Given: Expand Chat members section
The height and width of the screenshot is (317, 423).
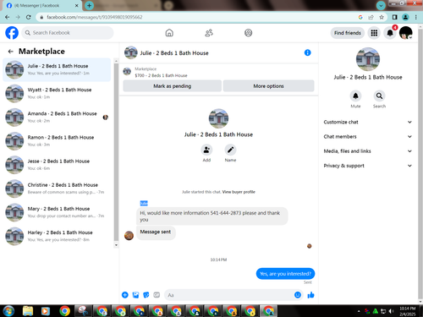Looking at the screenshot, I should (368, 137).
